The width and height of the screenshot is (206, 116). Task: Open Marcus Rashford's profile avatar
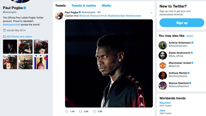tap(163, 85)
